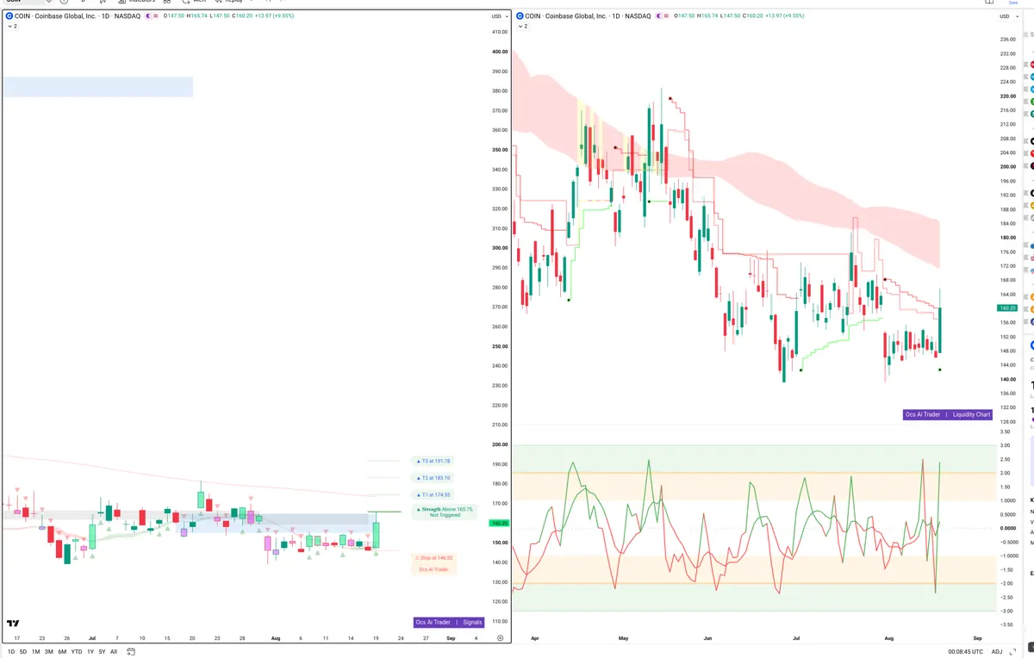Click the 'Jul' date label on left chart time axis
Image resolution: width=1034 pixels, height=658 pixels.
91,638
